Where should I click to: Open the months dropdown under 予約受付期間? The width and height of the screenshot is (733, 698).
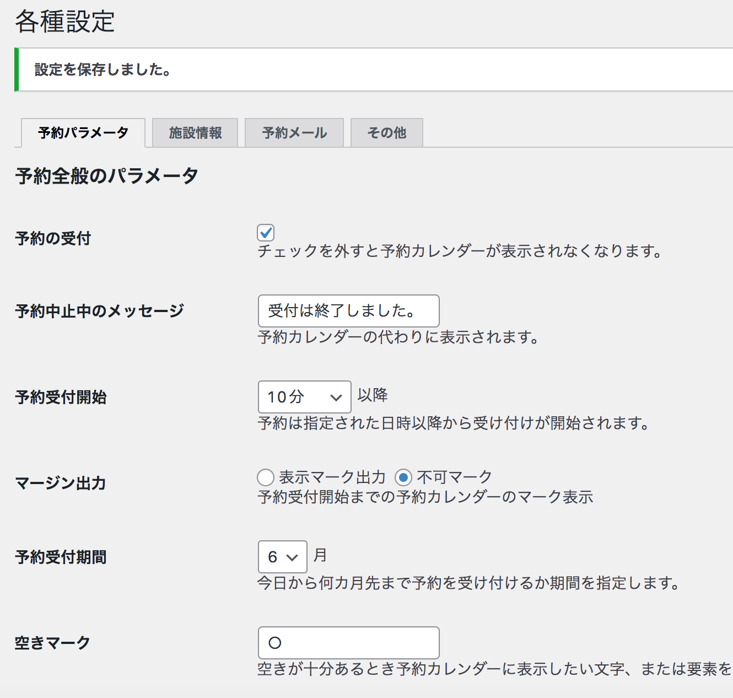[x=282, y=556]
